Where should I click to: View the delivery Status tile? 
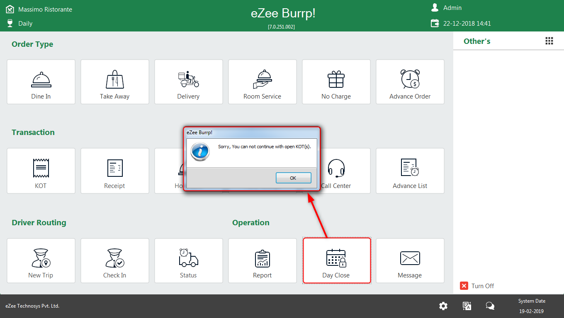point(189,260)
